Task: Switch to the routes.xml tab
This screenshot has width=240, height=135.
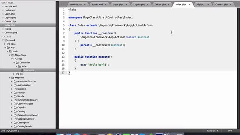Action: coord(97,4)
